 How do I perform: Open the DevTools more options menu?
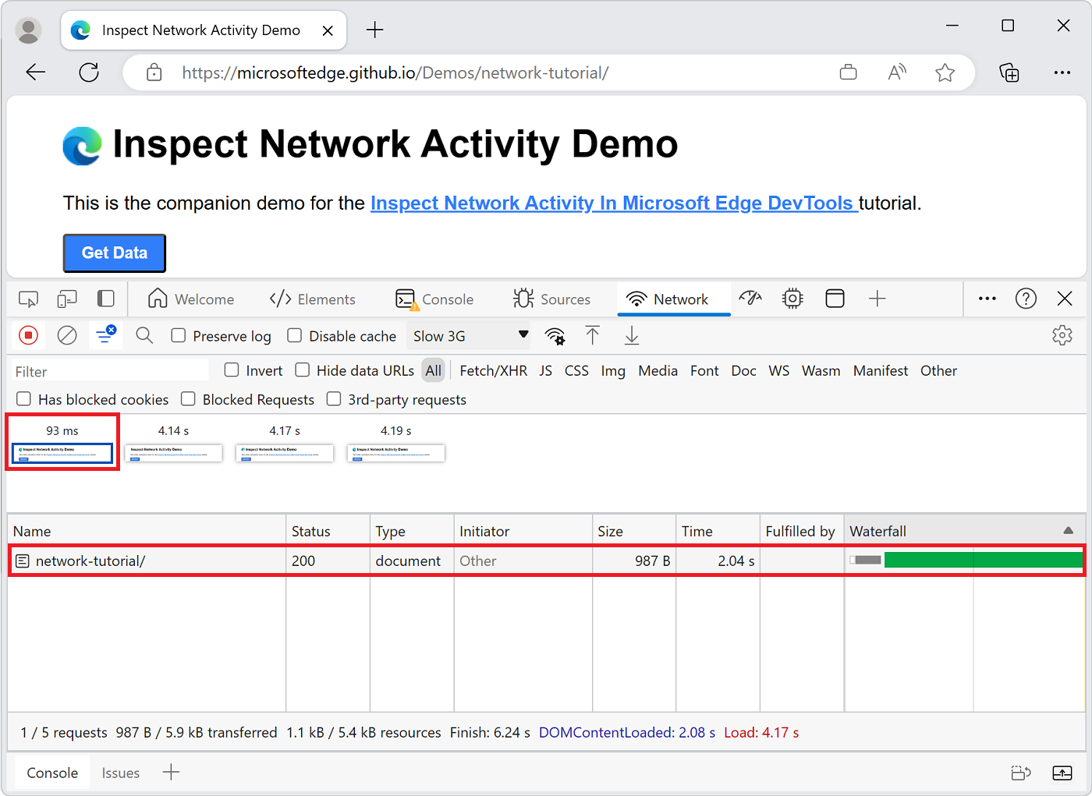[x=987, y=299]
